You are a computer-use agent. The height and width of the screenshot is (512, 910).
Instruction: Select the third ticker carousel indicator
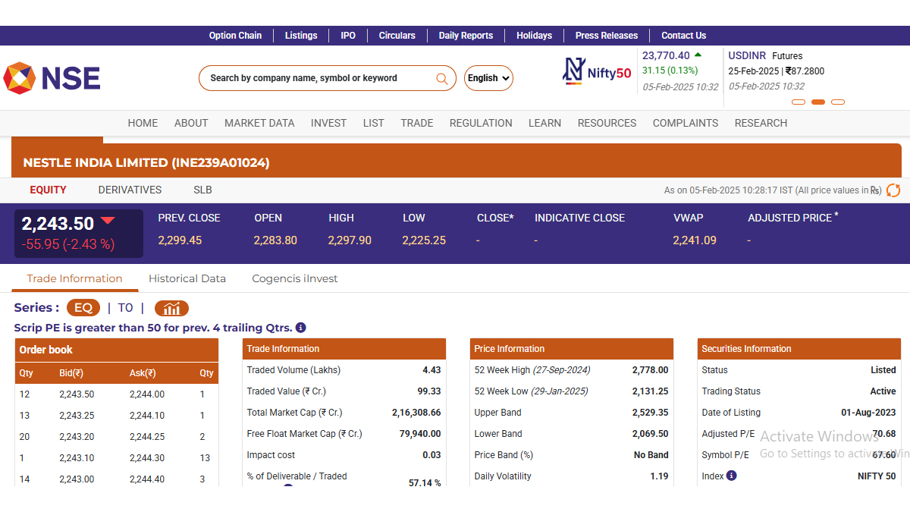tap(838, 102)
